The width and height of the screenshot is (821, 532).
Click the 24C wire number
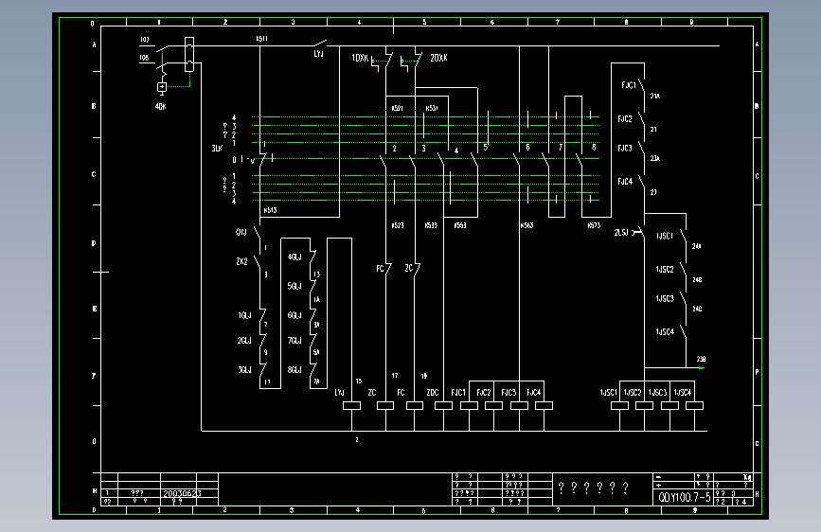[697, 309]
